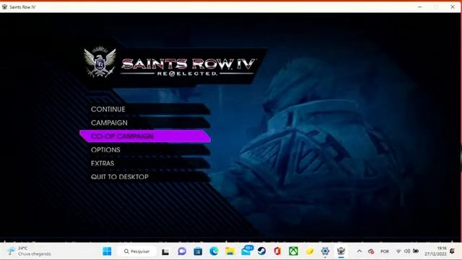Launch Microsoft Office from the taskbar
This screenshot has width=462, height=260.
click(277, 251)
